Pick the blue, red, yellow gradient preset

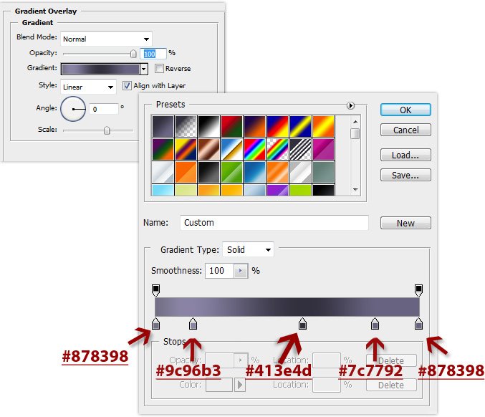277,126
